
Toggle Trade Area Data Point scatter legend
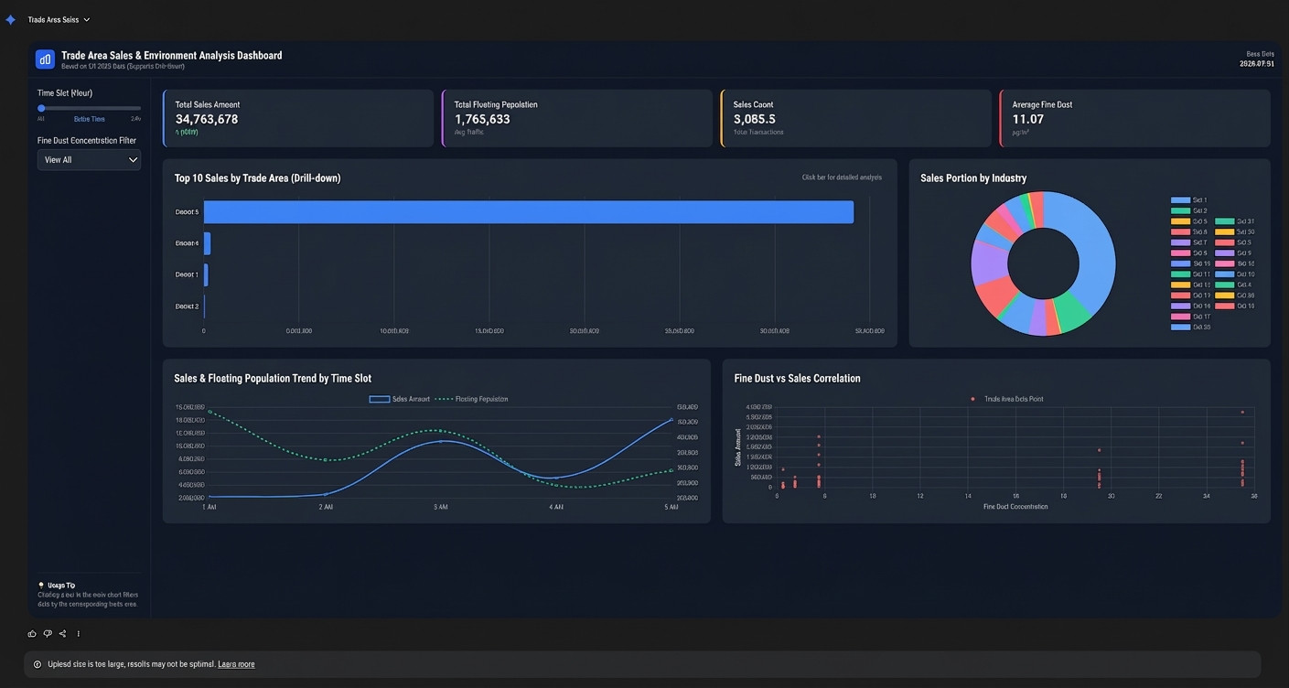(1006, 399)
